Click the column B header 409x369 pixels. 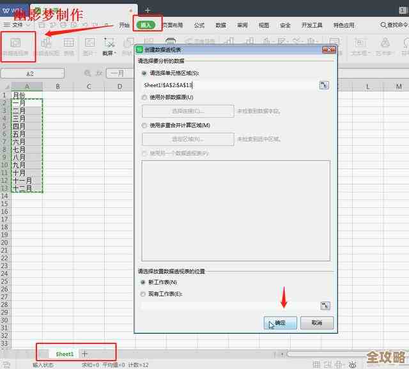point(58,86)
